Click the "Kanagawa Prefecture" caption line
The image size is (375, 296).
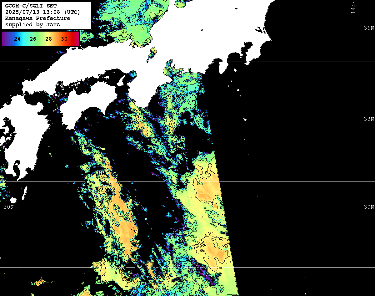click(x=38, y=18)
